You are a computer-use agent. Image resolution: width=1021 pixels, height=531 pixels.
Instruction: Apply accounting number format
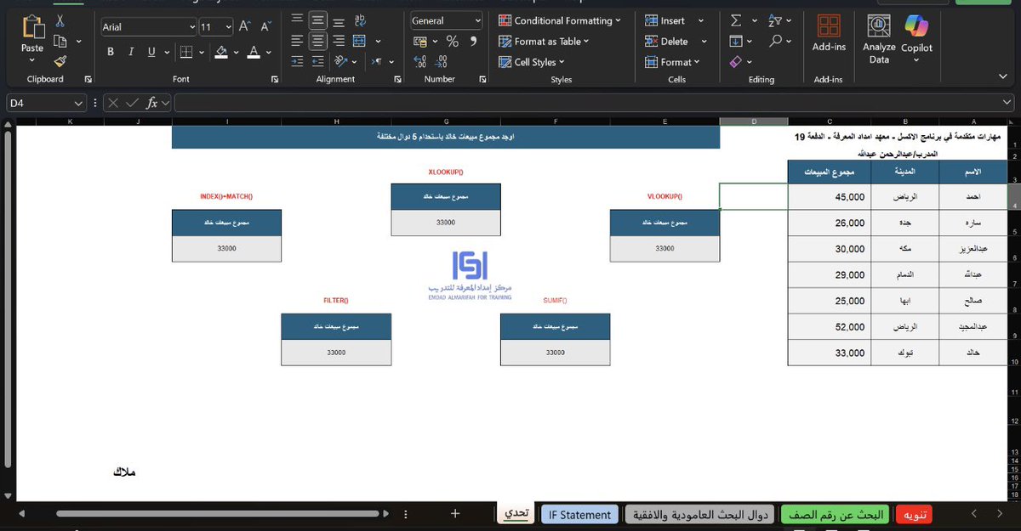(420, 41)
